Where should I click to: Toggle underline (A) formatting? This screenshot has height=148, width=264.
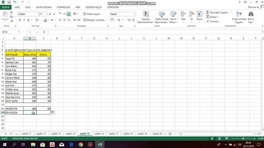click(x=28, y=20)
